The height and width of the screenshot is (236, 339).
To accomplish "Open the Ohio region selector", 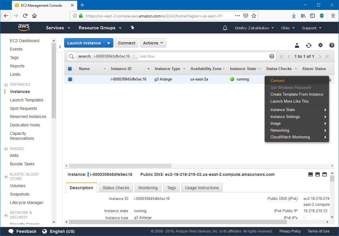I will (x=288, y=28).
